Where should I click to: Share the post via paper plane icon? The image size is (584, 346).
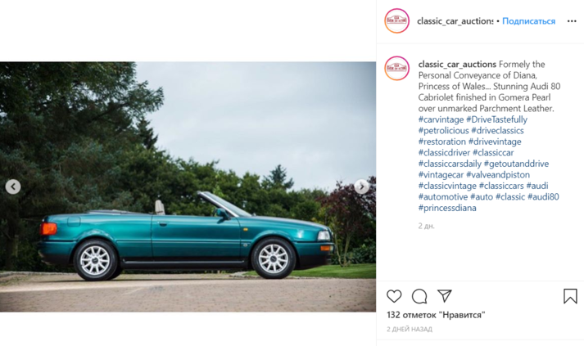444,296
